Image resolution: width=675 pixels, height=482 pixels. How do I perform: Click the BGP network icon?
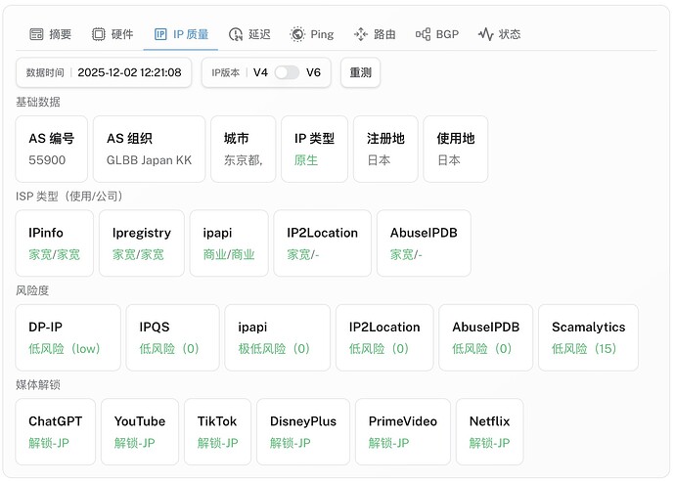[x=423, y=34]
